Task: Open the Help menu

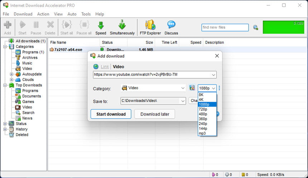Action: tap(100, 14)
